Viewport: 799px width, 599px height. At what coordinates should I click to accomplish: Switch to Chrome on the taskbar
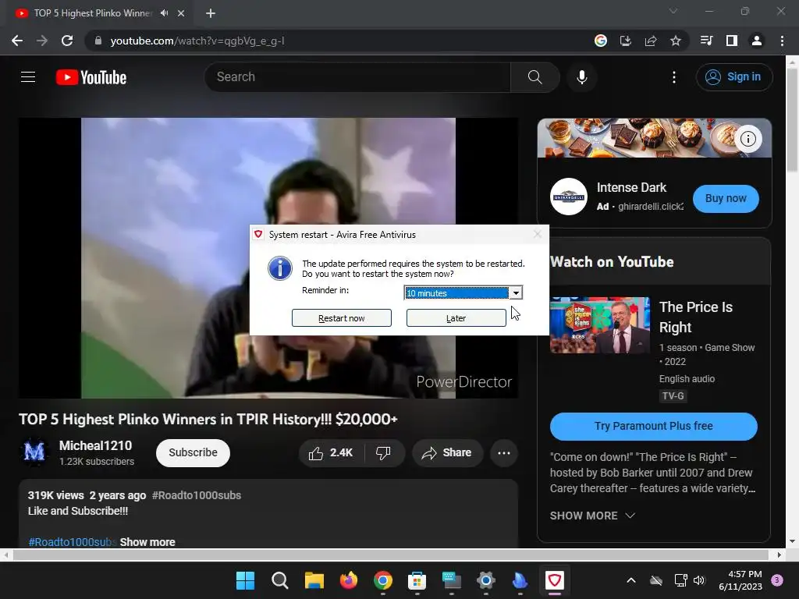click(382, 580)
